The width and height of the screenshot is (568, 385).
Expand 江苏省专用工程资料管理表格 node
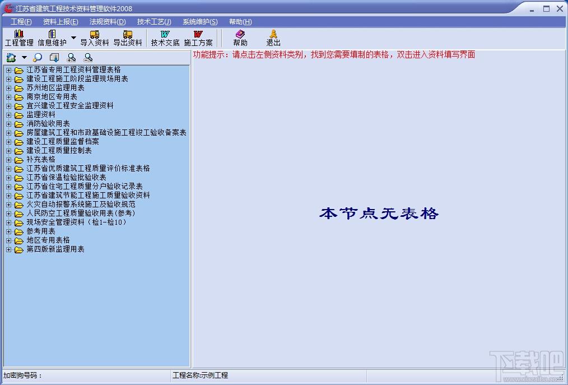[9, 70]
